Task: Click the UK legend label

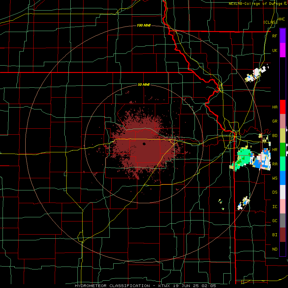Action: [275, 51]
